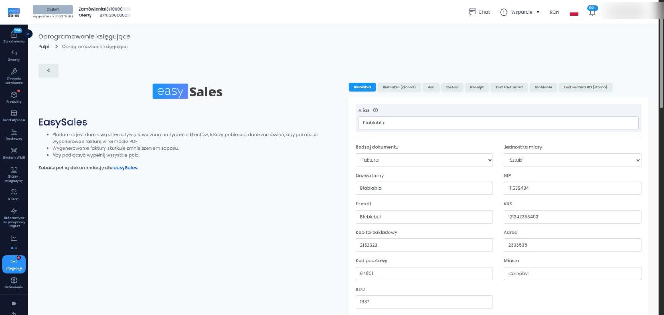
Task: Switch to the Receipt tab
Action: point(476,87)
